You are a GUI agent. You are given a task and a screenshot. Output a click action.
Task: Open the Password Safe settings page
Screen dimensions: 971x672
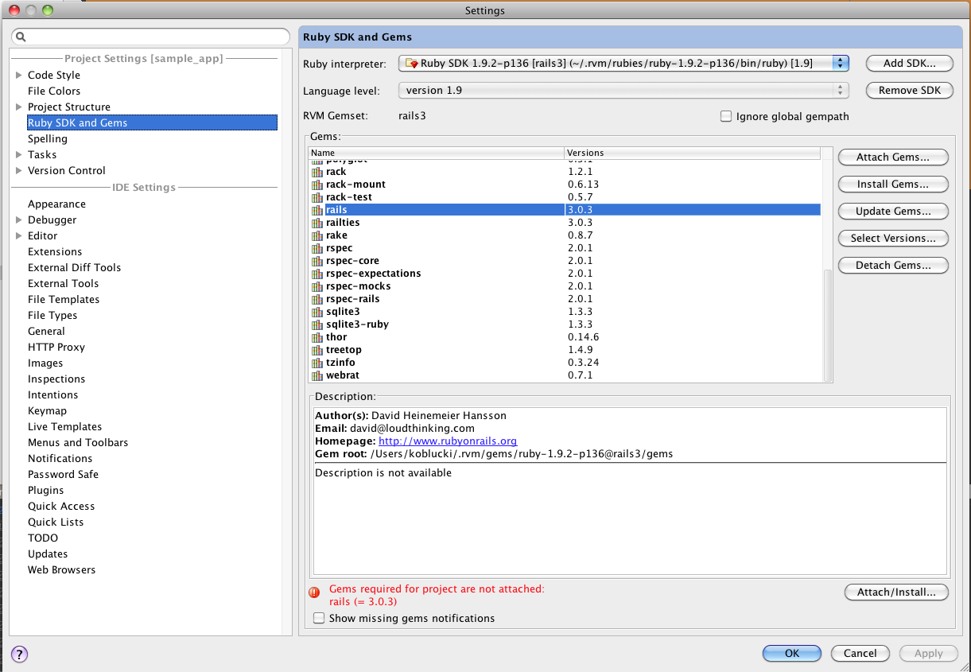coord(63,474)
